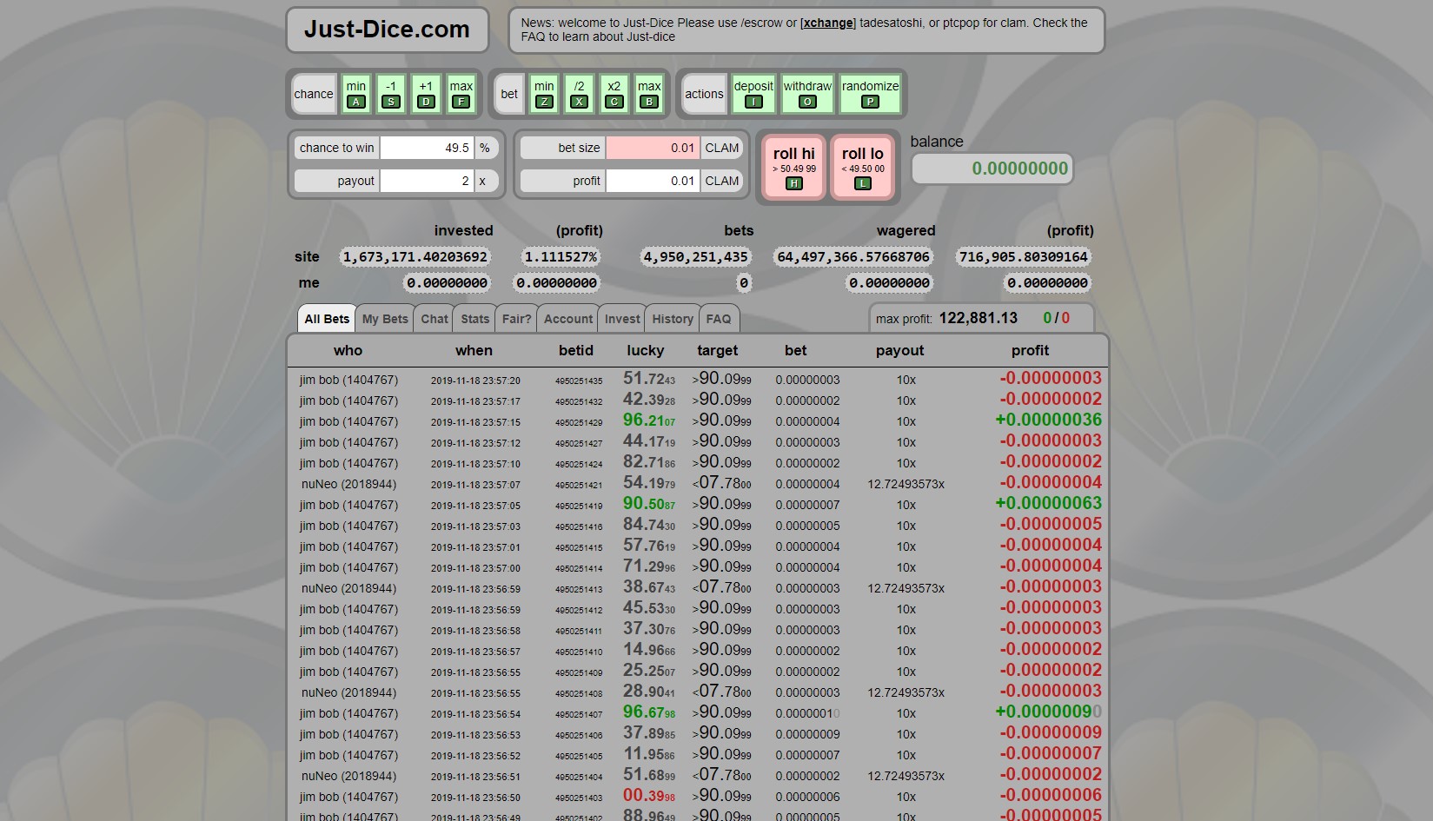
Task: Increase chance with +1 button
Action: pos(426,94)
